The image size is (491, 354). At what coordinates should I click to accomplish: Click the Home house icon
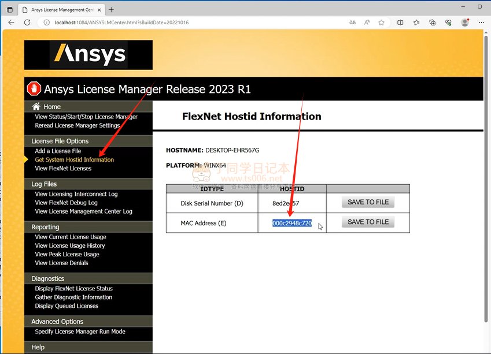pos(36,107)
